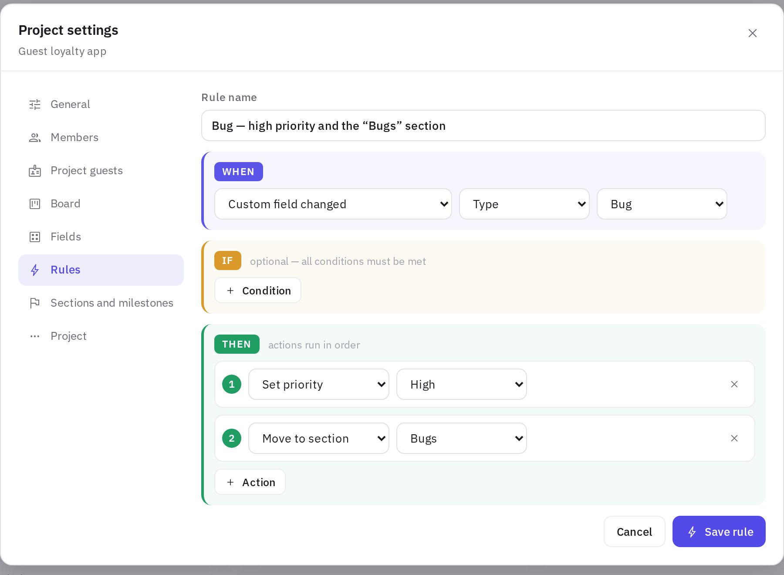Open the Bug value dropdown

click(x=662, y=204)
